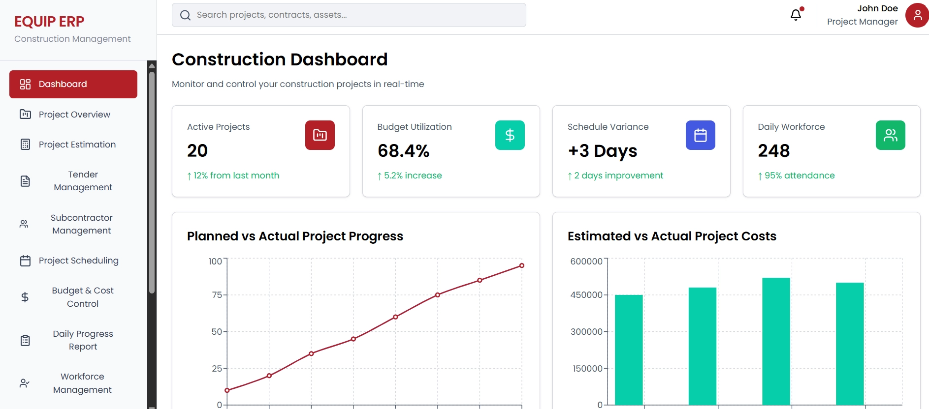This screenshot has height=409, width=929.
Task: Open Subcontractor Management section
Action: pyautogui.click(x=81, y=224)
